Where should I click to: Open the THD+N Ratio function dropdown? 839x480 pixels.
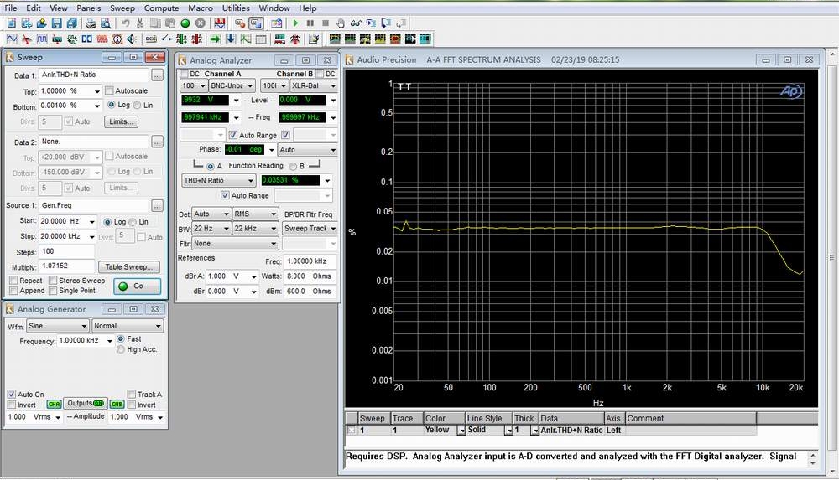coord(219,181)
